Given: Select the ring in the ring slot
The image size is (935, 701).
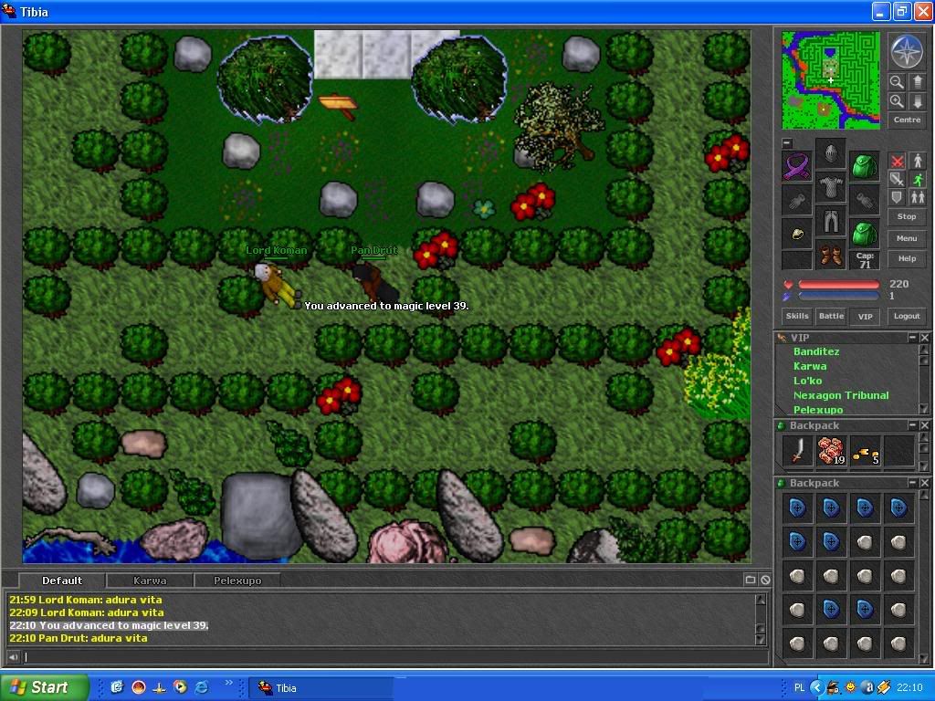Looking at the screenshot, I should tap(796, 234).
